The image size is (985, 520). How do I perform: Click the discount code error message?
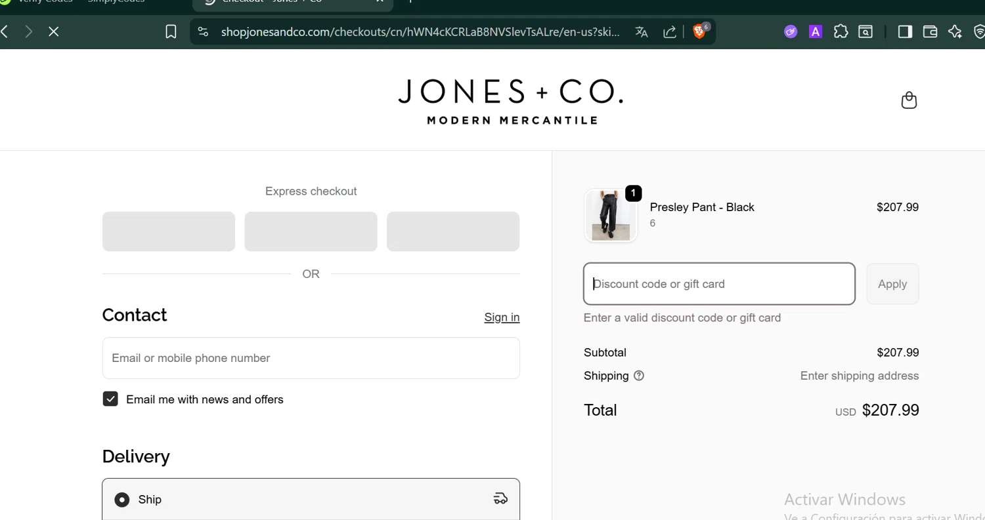[682, 318]
